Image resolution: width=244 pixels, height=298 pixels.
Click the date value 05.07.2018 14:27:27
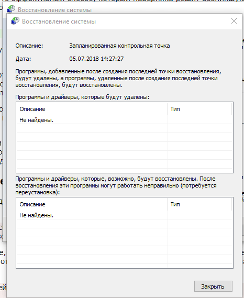[96, 59]
